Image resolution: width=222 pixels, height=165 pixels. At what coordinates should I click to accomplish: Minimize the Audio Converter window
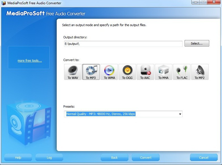click(196, 2)
